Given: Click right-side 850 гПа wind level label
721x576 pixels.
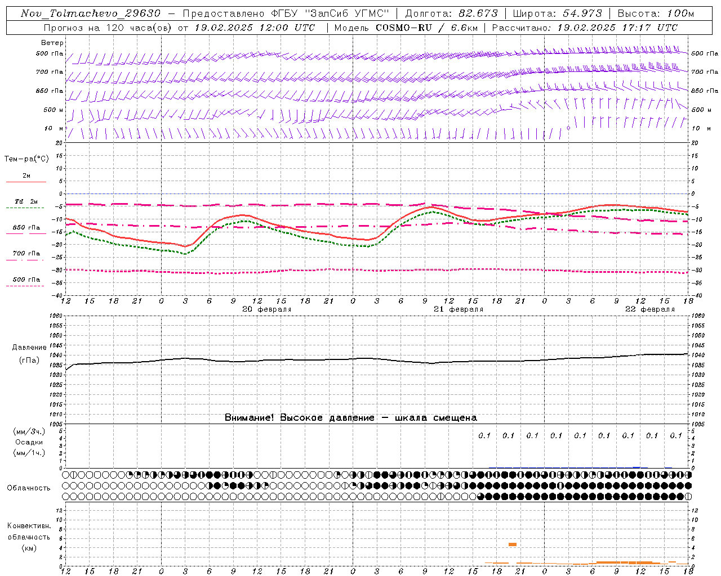Looking at the screenshot, I should [705, 91].
